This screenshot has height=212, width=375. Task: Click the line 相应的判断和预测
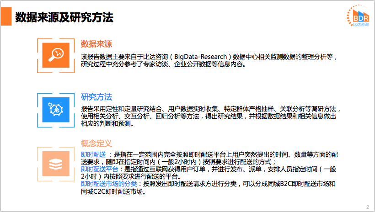coord(107,123)
